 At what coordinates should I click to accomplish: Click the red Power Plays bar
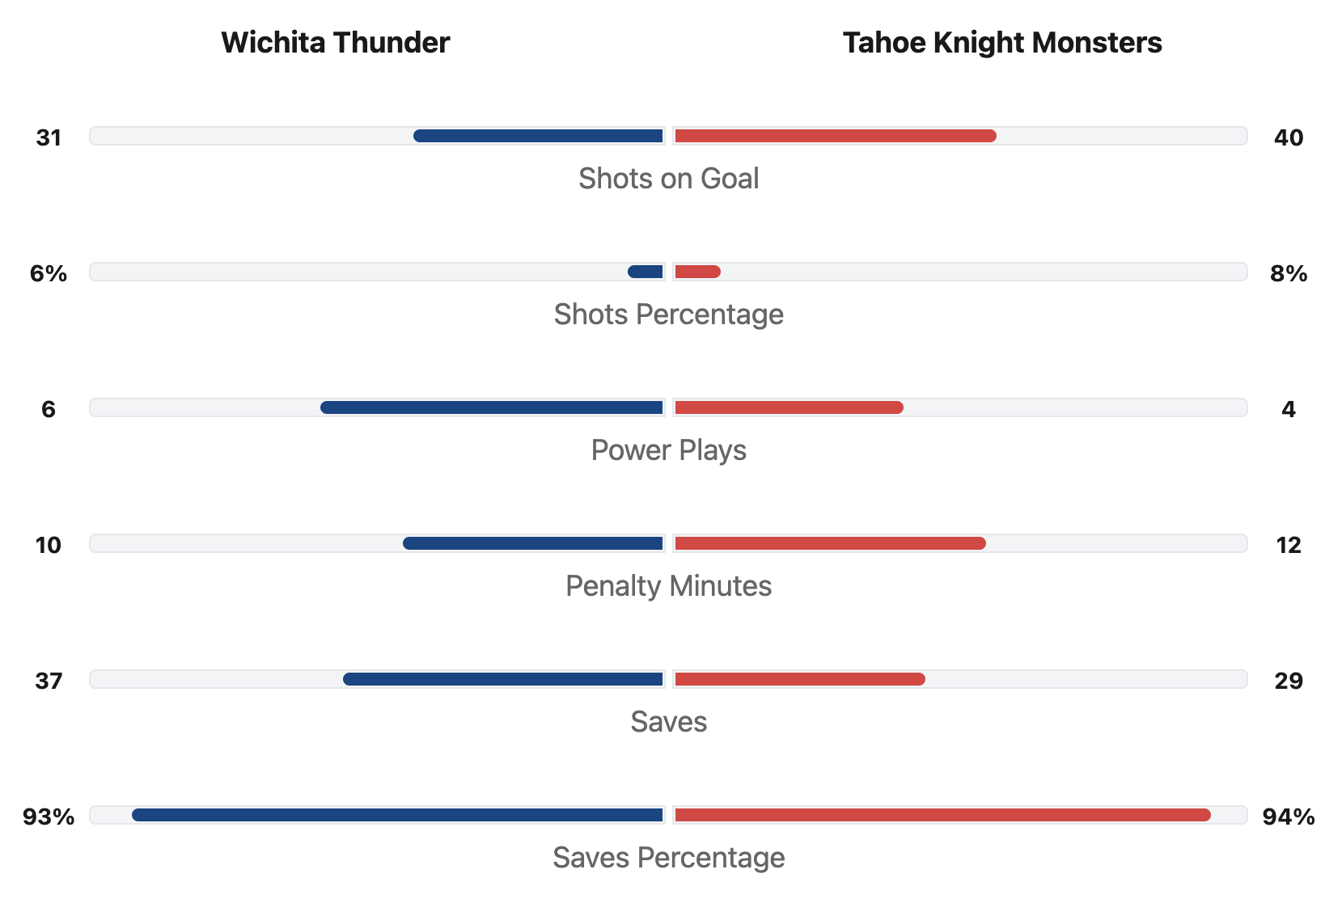(x=789, y=407)
